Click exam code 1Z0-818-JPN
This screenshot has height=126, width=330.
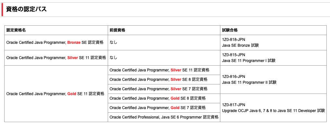pos(234,39)
